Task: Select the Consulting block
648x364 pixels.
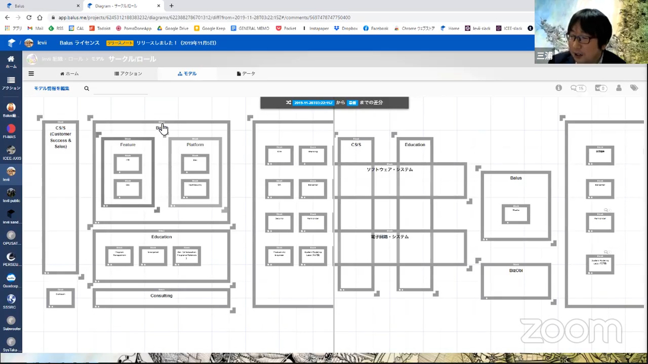Action: [x=161, y=298]
